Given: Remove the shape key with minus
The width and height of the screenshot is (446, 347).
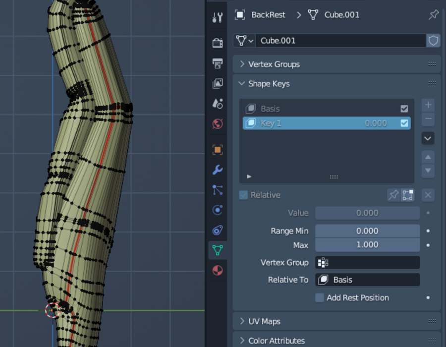Looking at the screenshot, I should [428, 119].
